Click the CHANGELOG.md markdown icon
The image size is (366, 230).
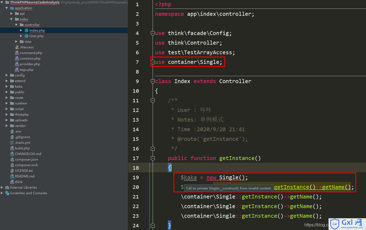click(12, 154)
